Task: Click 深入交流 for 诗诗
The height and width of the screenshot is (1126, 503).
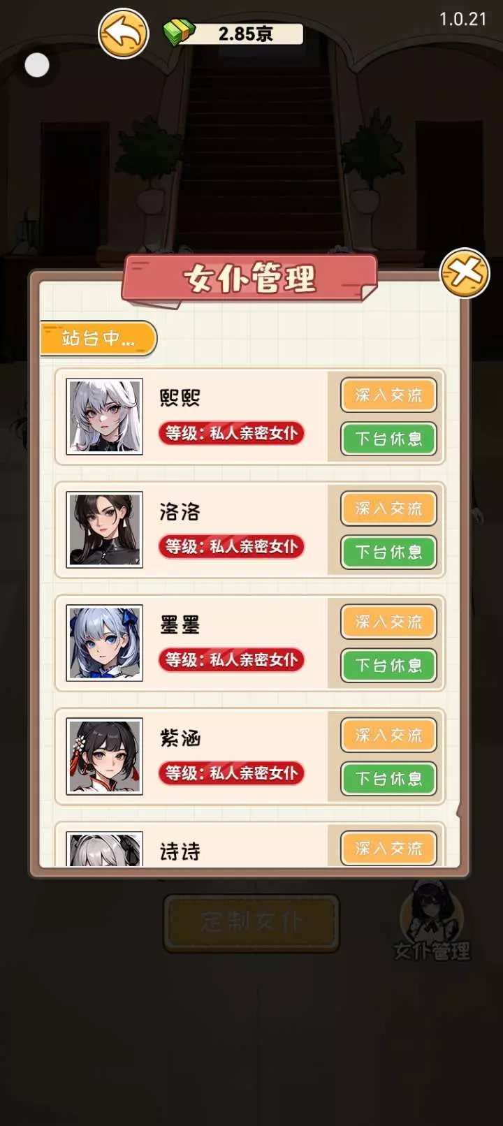Action: [x=388, y=848]
